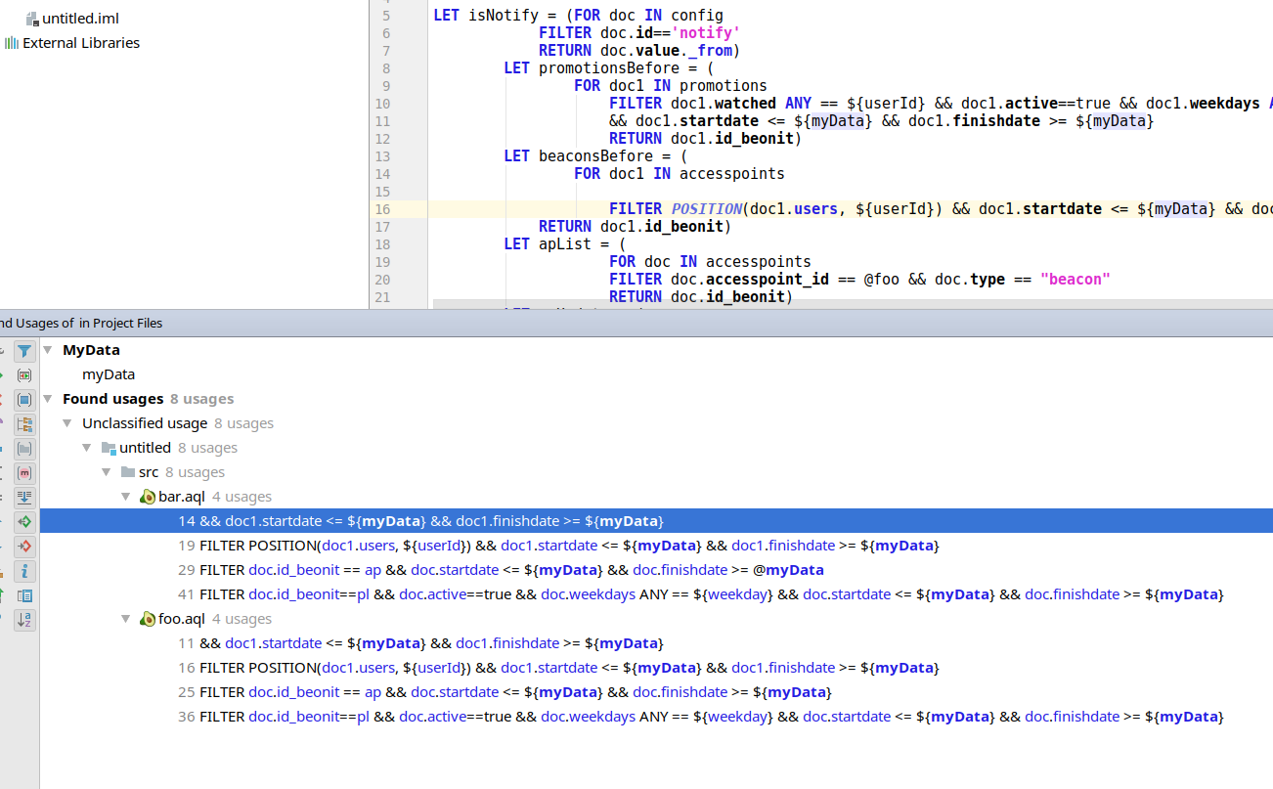Toggle the blue 'i' import statements icon

(24, 571)
